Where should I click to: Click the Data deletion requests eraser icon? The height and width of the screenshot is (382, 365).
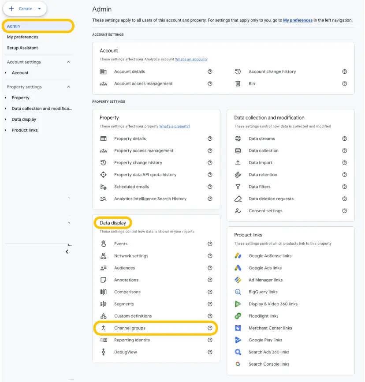[238, 199]
